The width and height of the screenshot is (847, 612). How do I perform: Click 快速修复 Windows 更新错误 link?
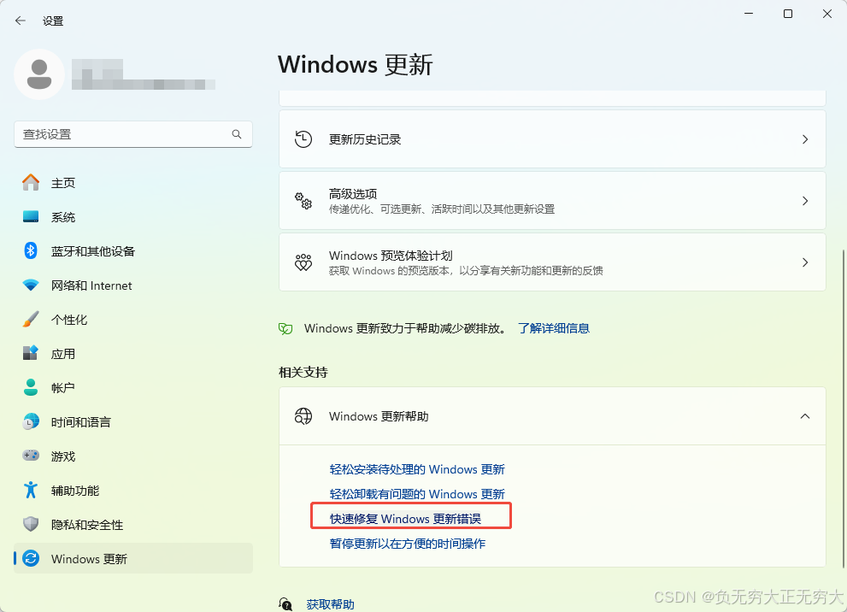(405, 519)
